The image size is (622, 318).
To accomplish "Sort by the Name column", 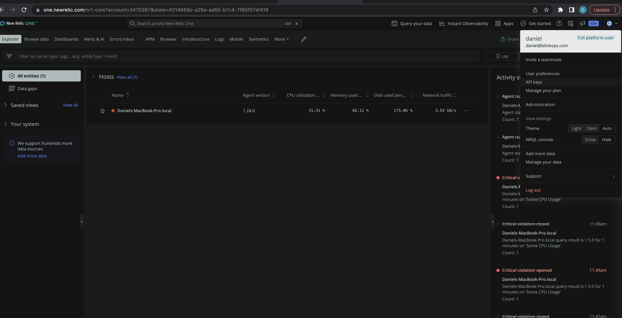I will 120,95.
